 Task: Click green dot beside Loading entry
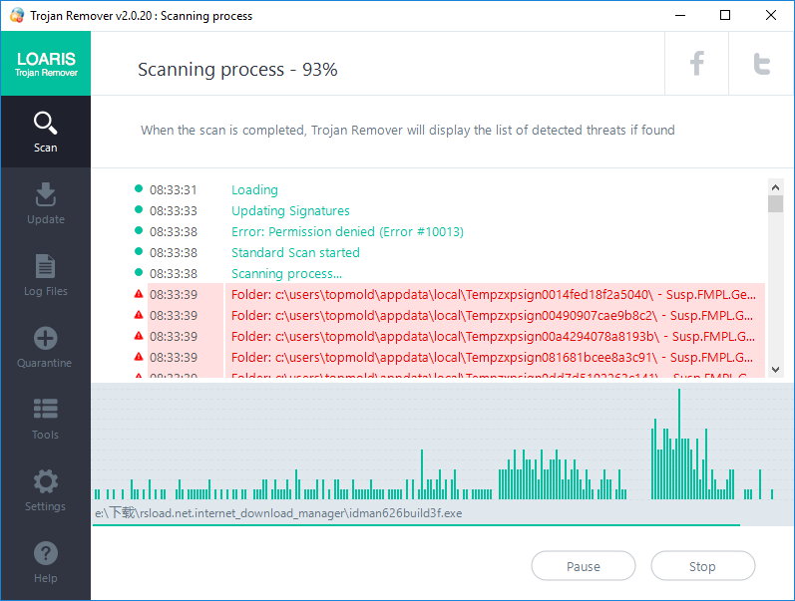pos(139,188)
